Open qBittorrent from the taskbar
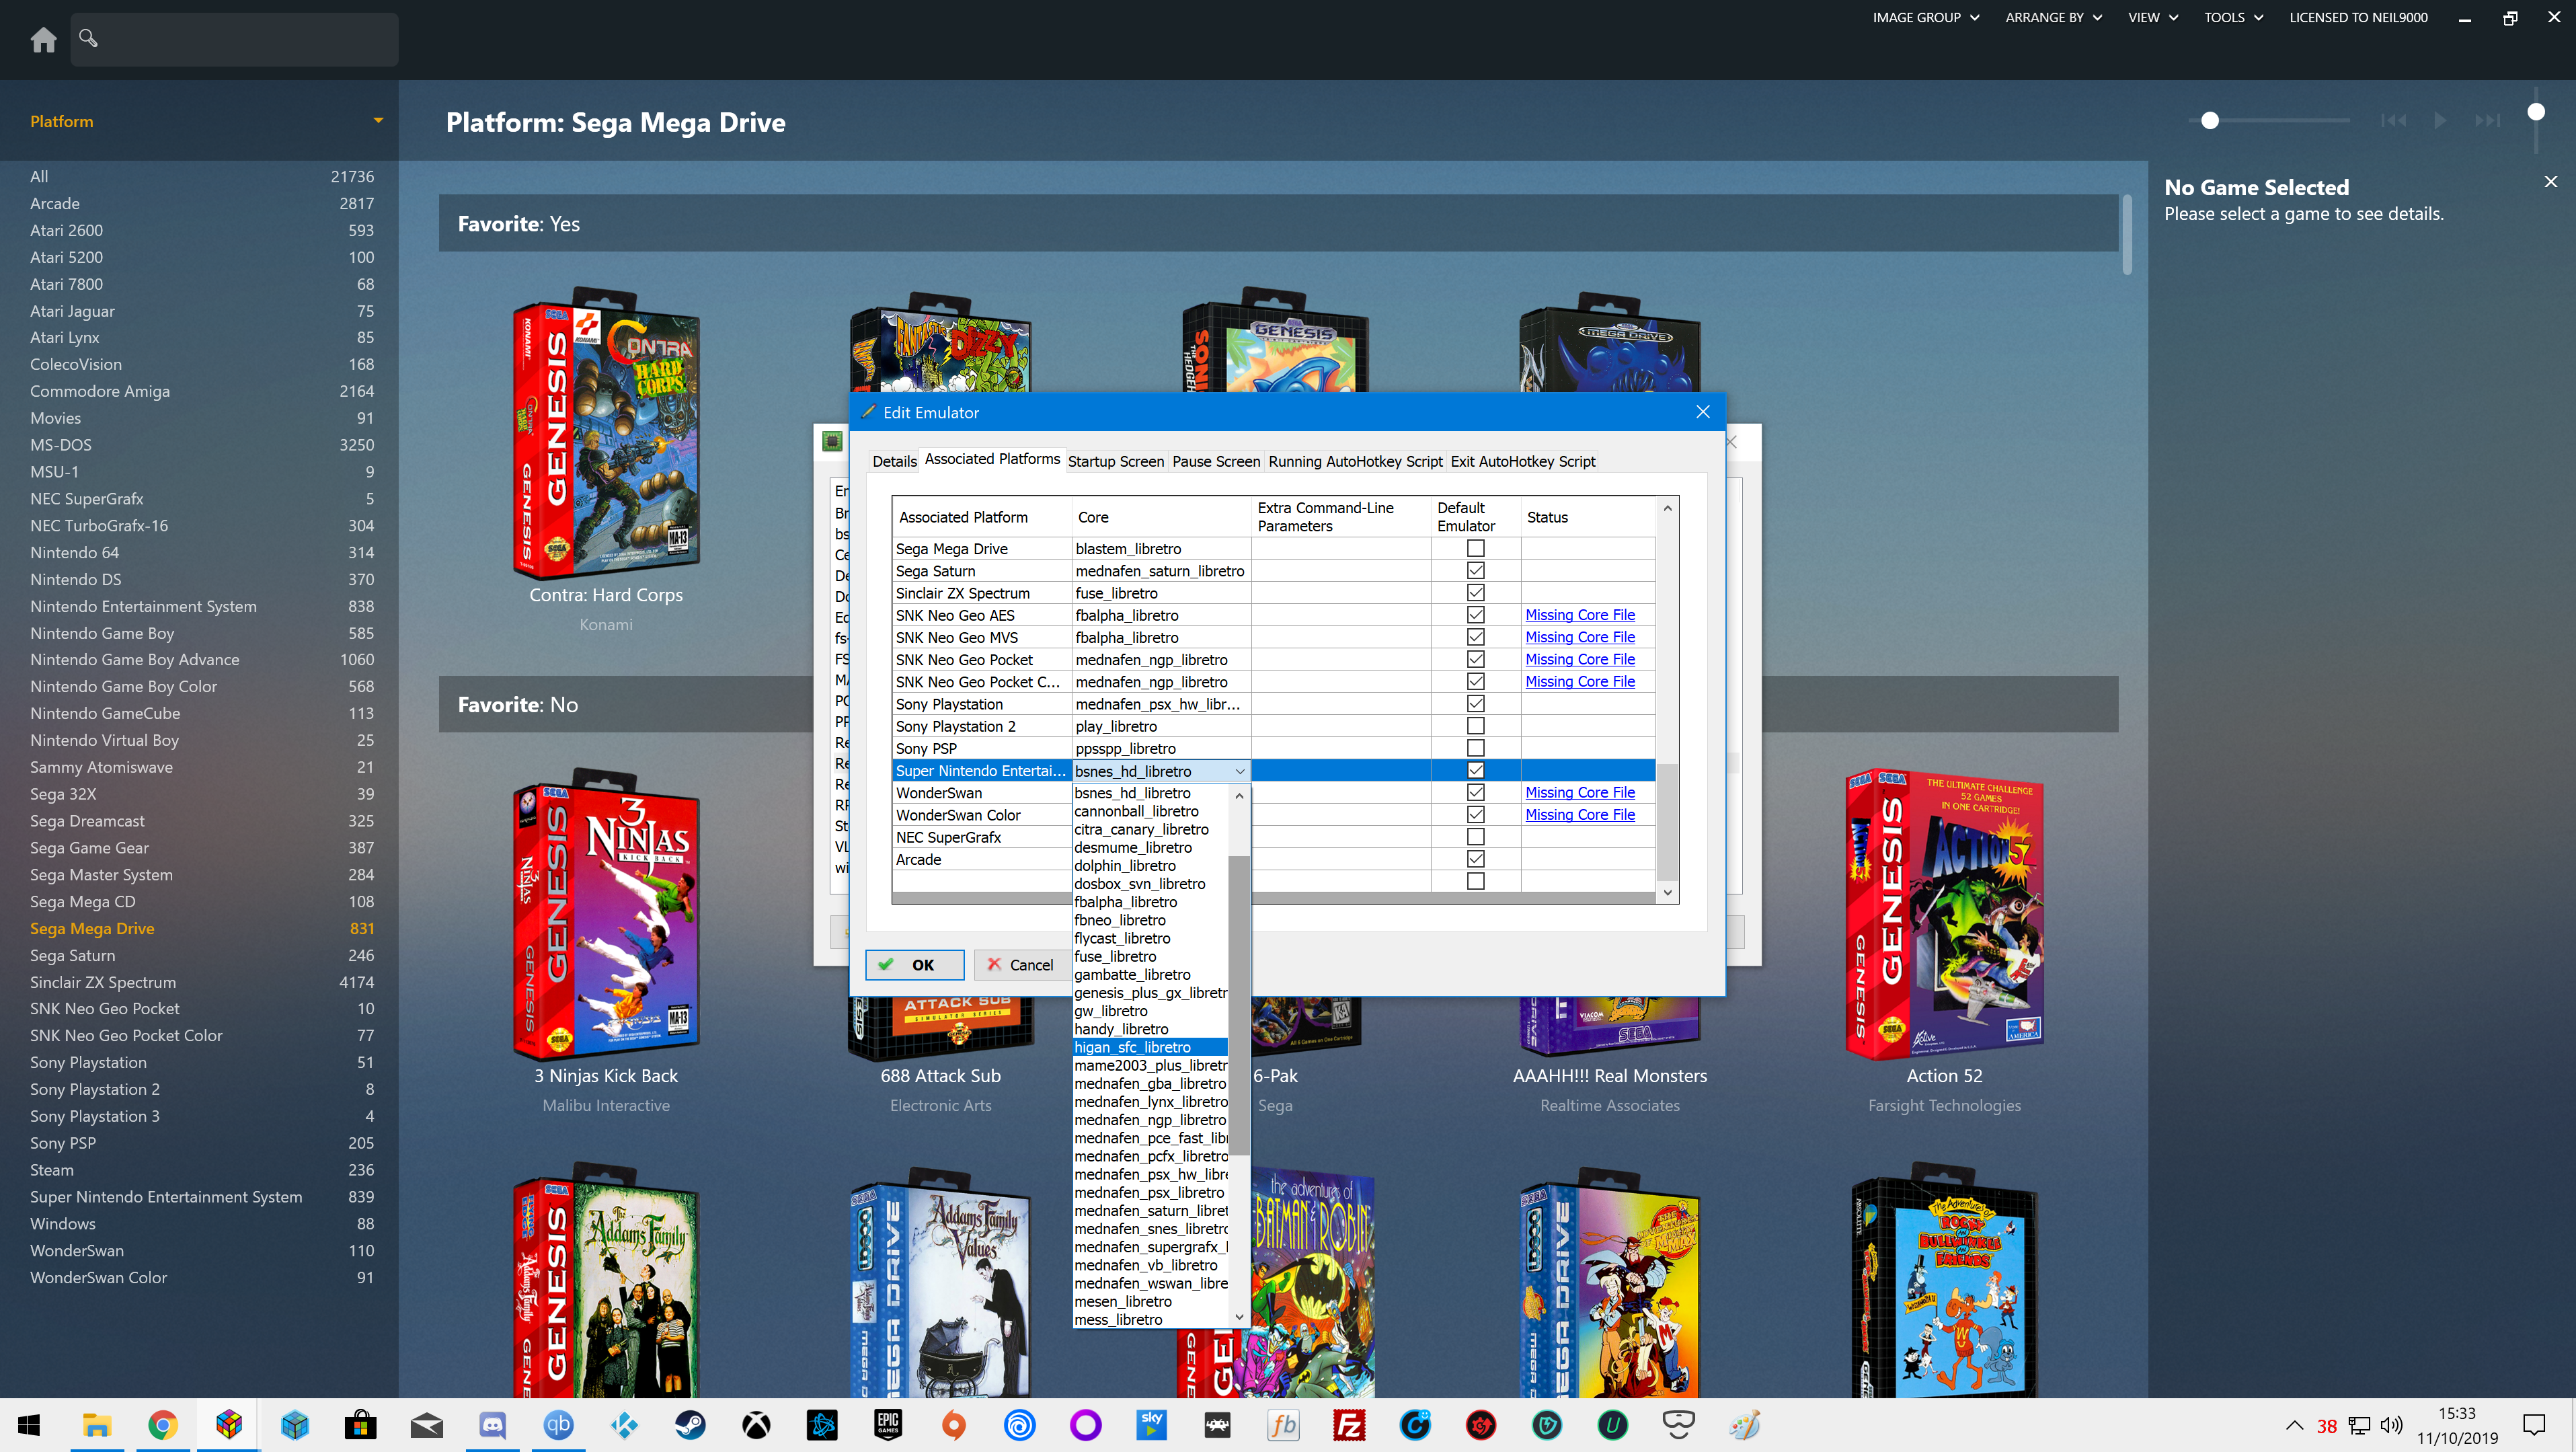This screenshot has width=2576, height=1452. pyautogui.click(x=558, y=1425)
